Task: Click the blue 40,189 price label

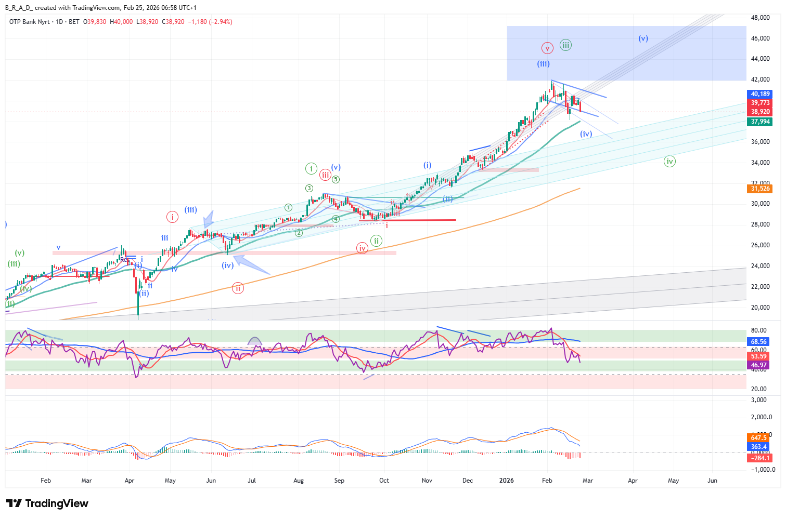Action: pos(760,94)
